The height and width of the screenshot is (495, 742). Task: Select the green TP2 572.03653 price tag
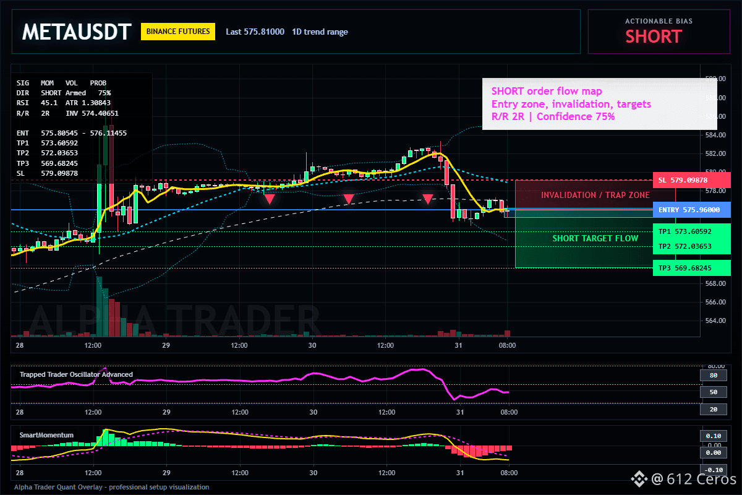pyautogui.click(x=692, y=246)
